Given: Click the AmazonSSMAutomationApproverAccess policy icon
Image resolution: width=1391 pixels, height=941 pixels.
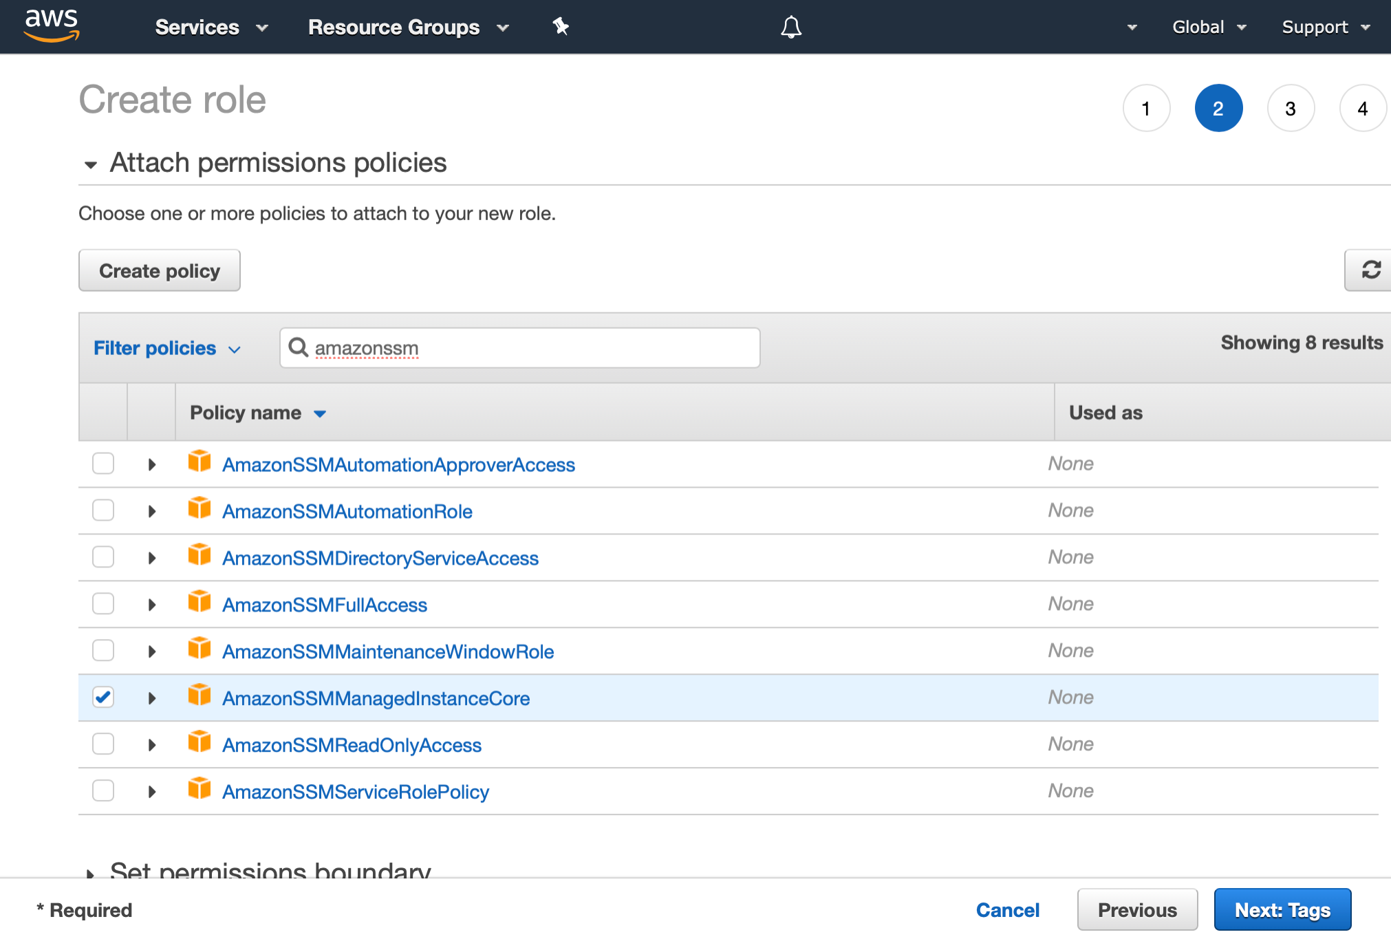Looking at the screenshot, I should [x=198, y=463].
